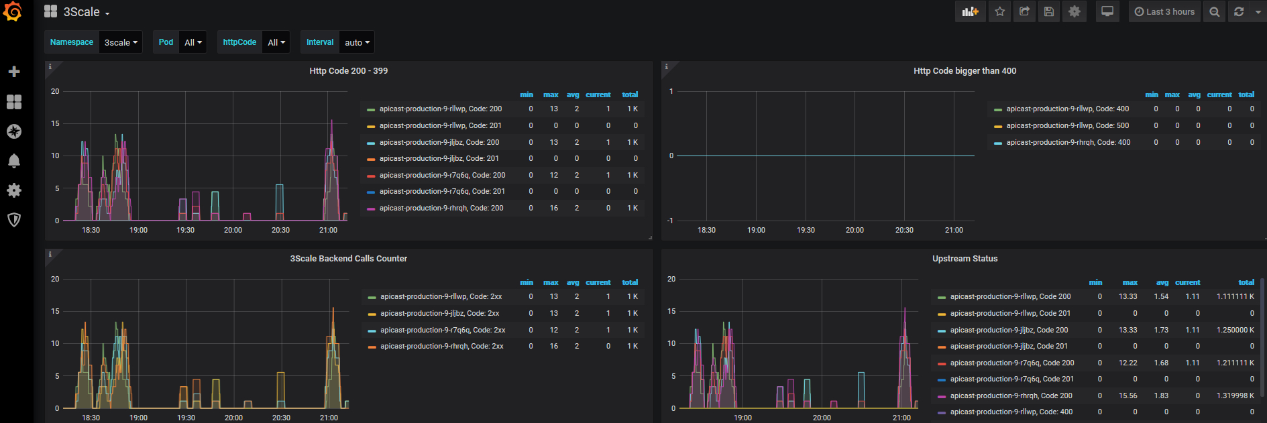The image size is (1267, 423).
Task: Cycle view mode with monitor icon
Action: [x=1107, y=11]
